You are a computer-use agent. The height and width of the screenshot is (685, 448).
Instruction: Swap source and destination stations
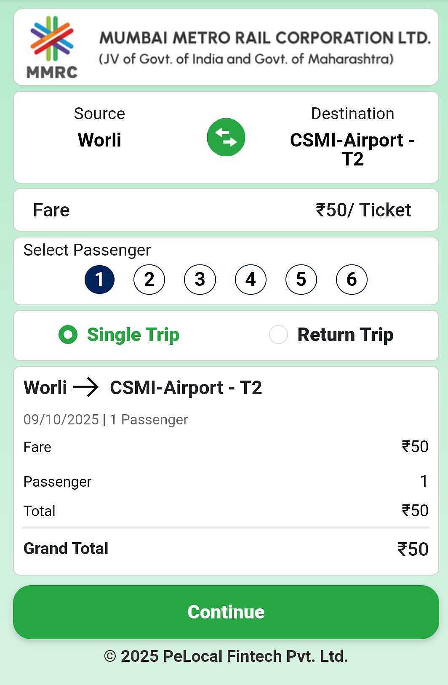[226, 137]
